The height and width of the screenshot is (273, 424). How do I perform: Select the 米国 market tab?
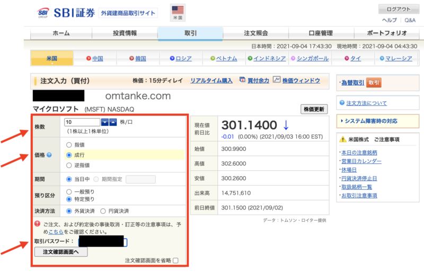pos(52,58)
